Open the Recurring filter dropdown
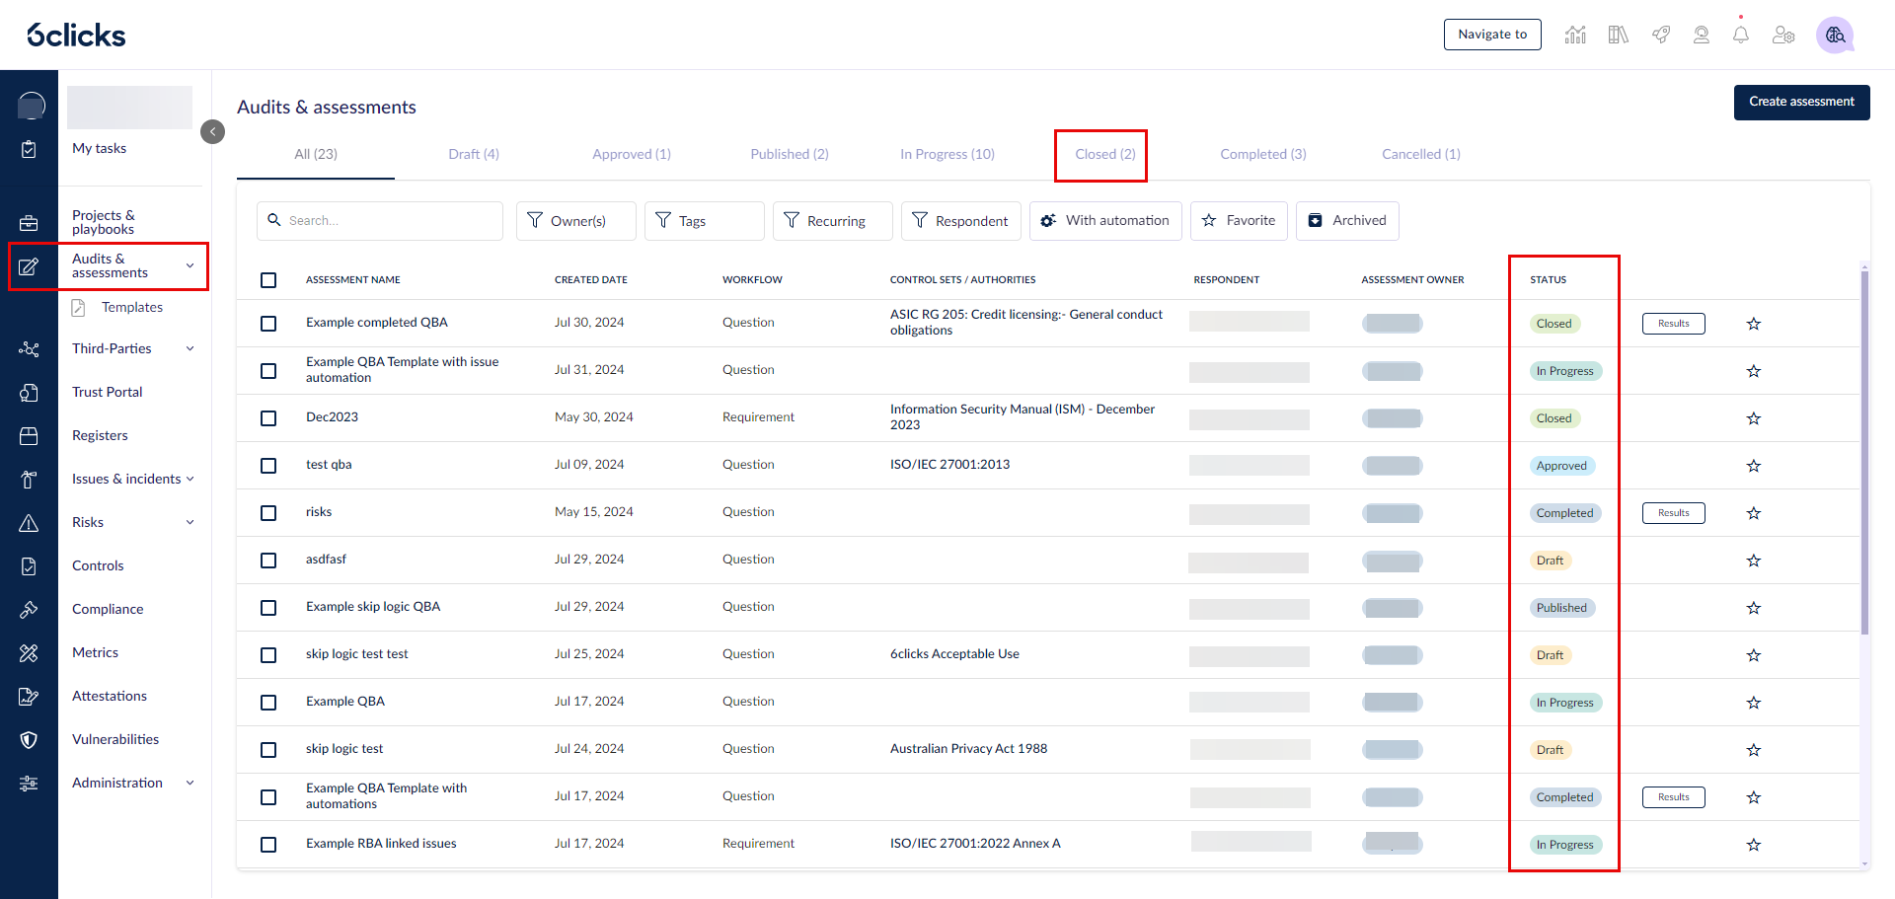This screenshot has height=899, width=1895. 833,221
